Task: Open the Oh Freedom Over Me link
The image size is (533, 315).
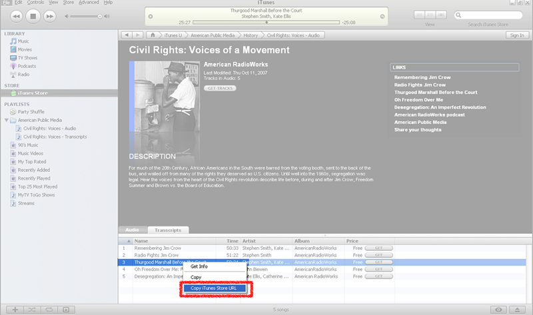Action: tap(418, 100)
